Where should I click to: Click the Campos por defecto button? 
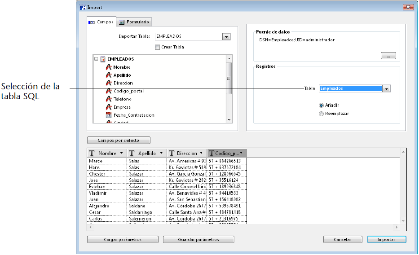click(x=119, y=140)
